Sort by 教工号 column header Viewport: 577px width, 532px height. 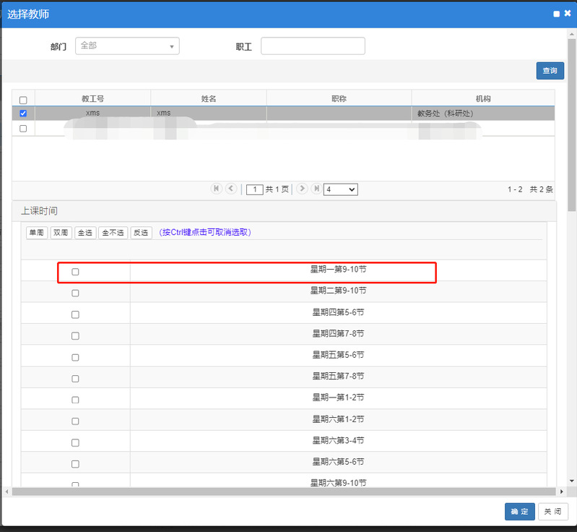pyautogui.click(x=92, y=98)
